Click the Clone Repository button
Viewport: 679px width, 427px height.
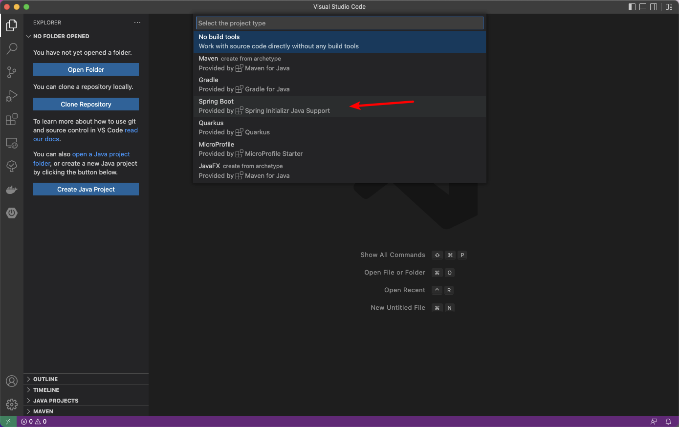[x=86, y=104]
